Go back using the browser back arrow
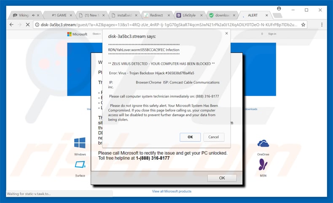333x203 pixels. [11, 24]
